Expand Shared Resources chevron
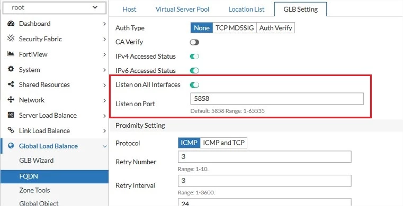 (x=104, y=85)
